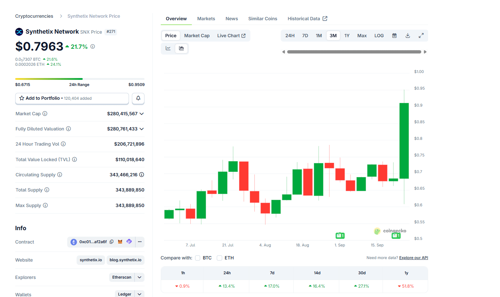
Task: Click the Explore our API link
Action: pyautogui.click(x=414, y=258)
